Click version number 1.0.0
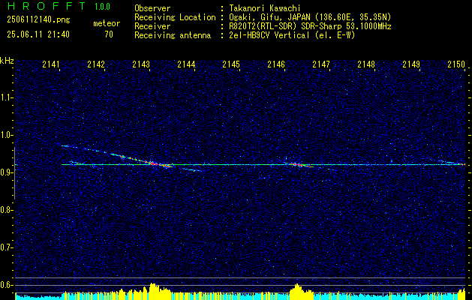 coord(102,7)
